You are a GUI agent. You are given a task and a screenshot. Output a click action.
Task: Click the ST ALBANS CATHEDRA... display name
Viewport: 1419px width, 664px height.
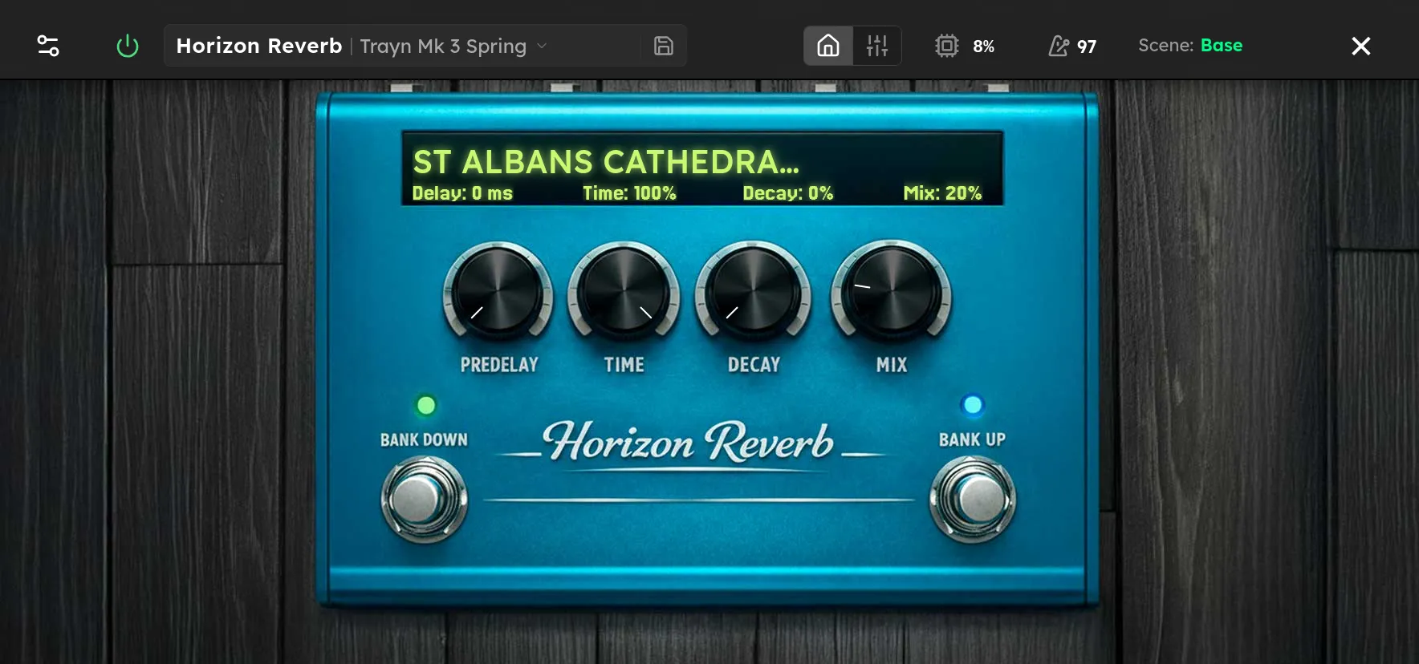click(x=606, y=162)
